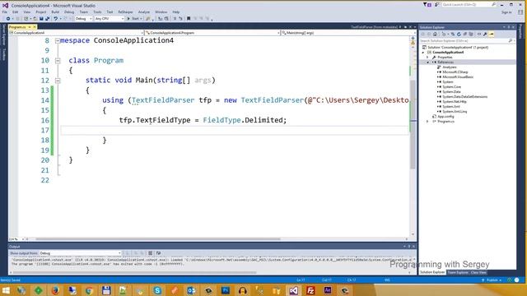Open the Project menu
The image size is (527, 296).
[41, 12]
